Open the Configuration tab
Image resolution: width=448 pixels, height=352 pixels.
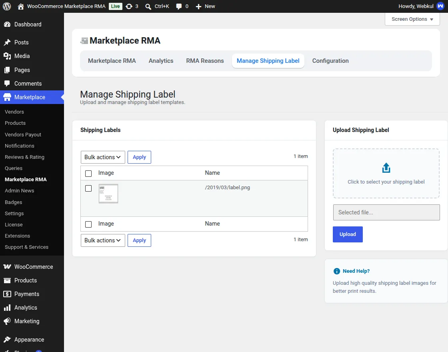pos(330,61)
